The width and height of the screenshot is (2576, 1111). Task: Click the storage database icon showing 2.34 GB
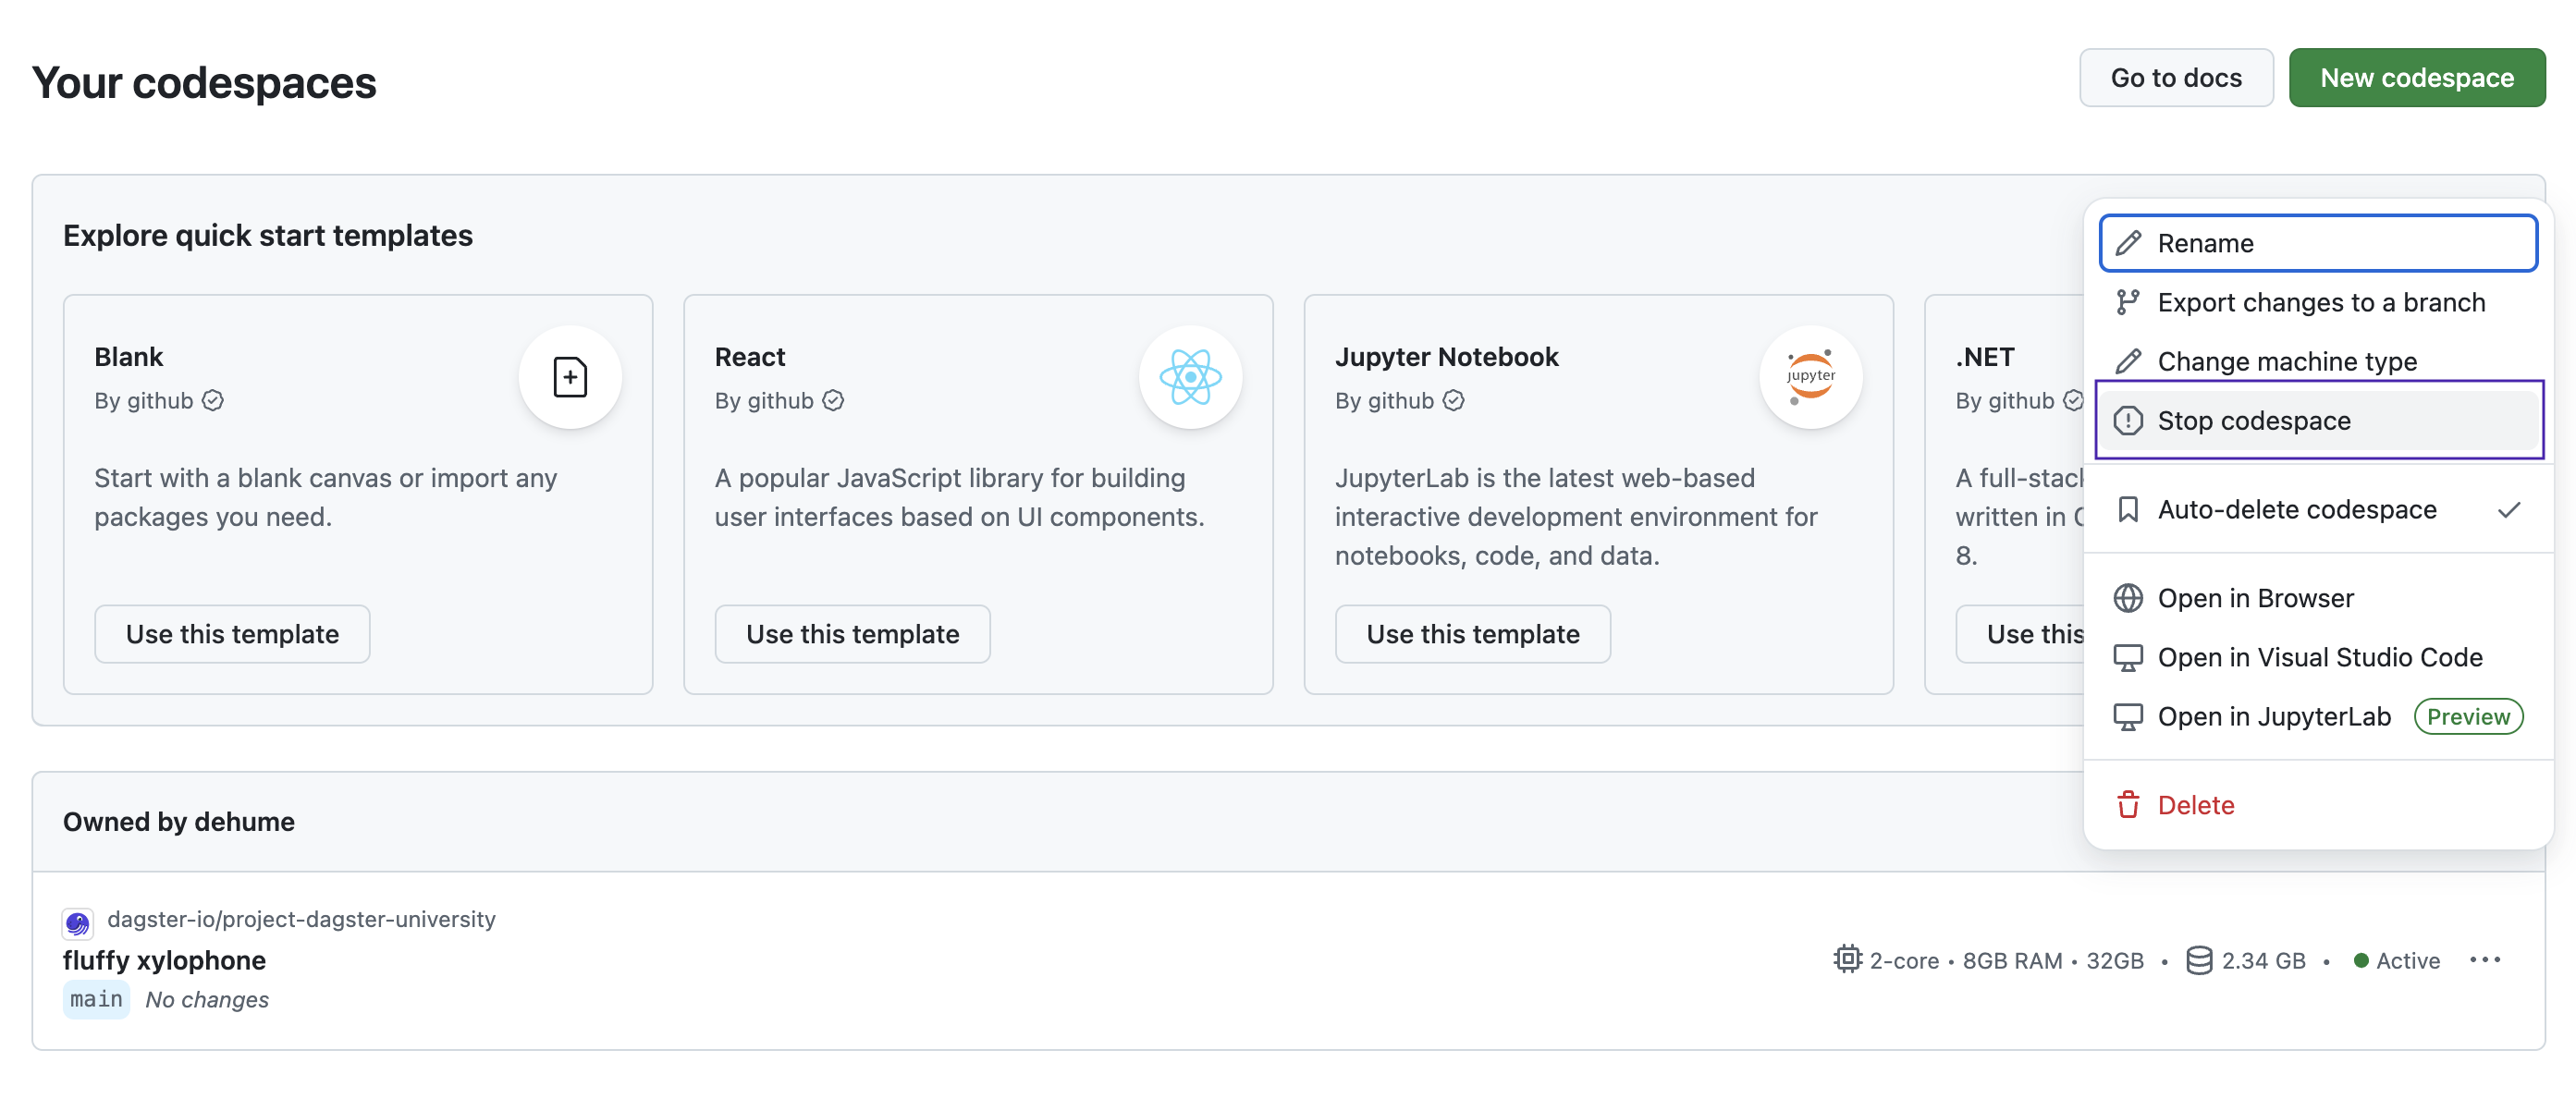2199,960
